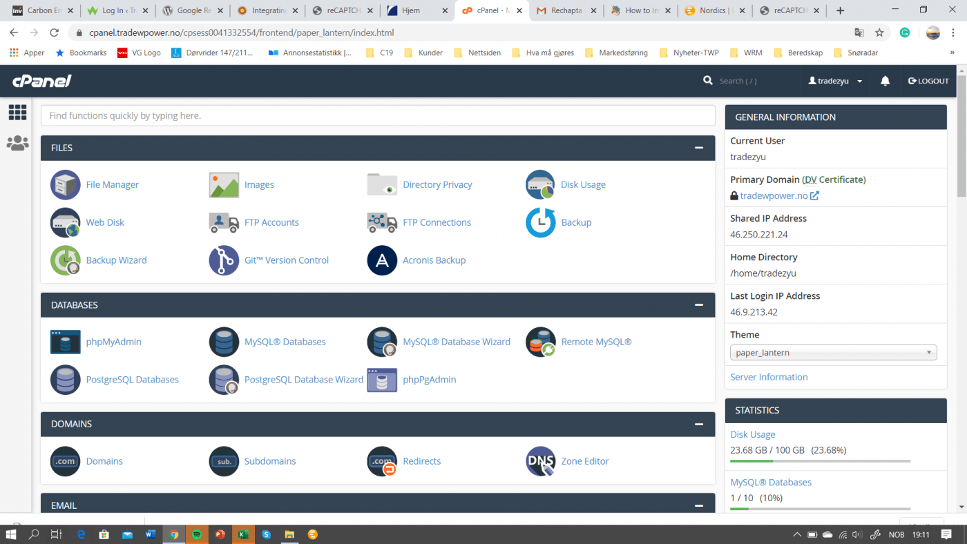Switch to the Google Re browser tab

tap(192, 10)
